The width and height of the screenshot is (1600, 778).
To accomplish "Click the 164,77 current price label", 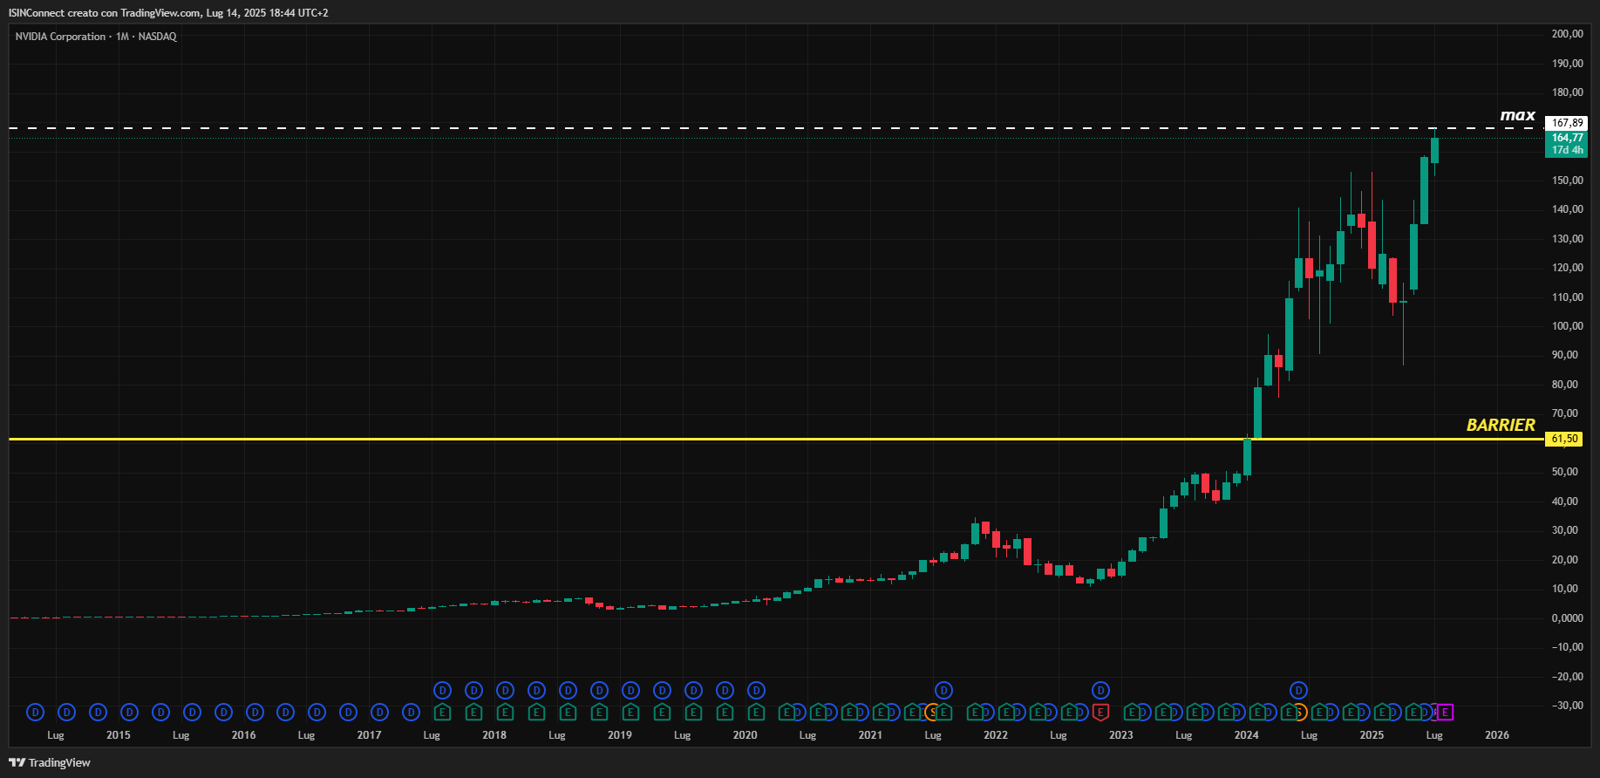I will [x=1567, y=138].
